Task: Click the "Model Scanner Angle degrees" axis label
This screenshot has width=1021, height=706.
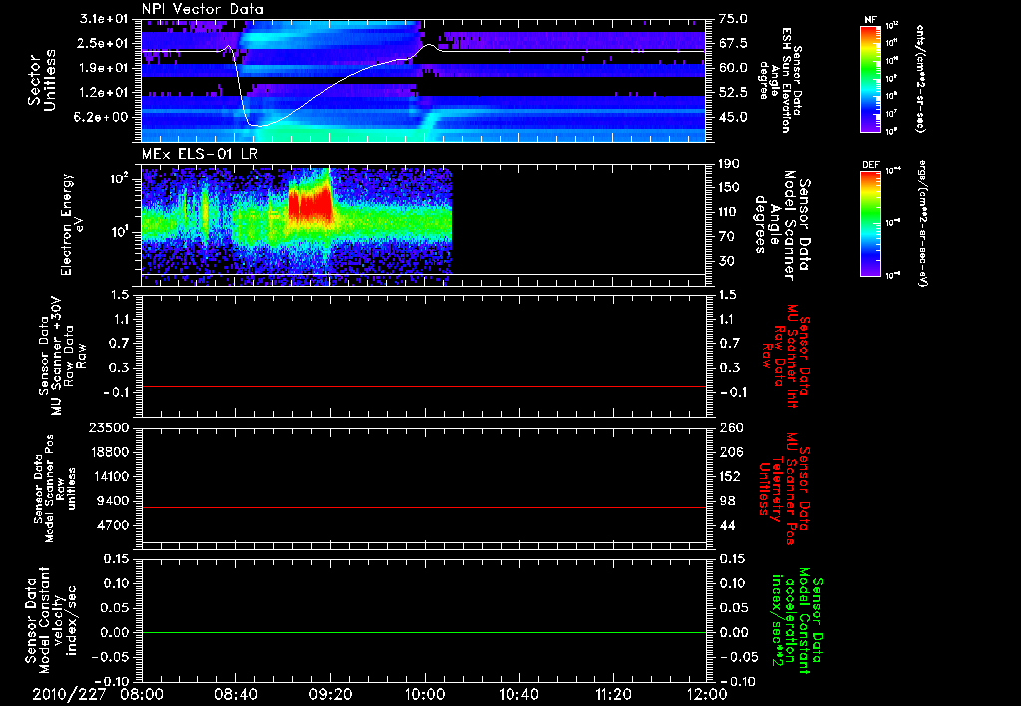Action: [782, 225]
